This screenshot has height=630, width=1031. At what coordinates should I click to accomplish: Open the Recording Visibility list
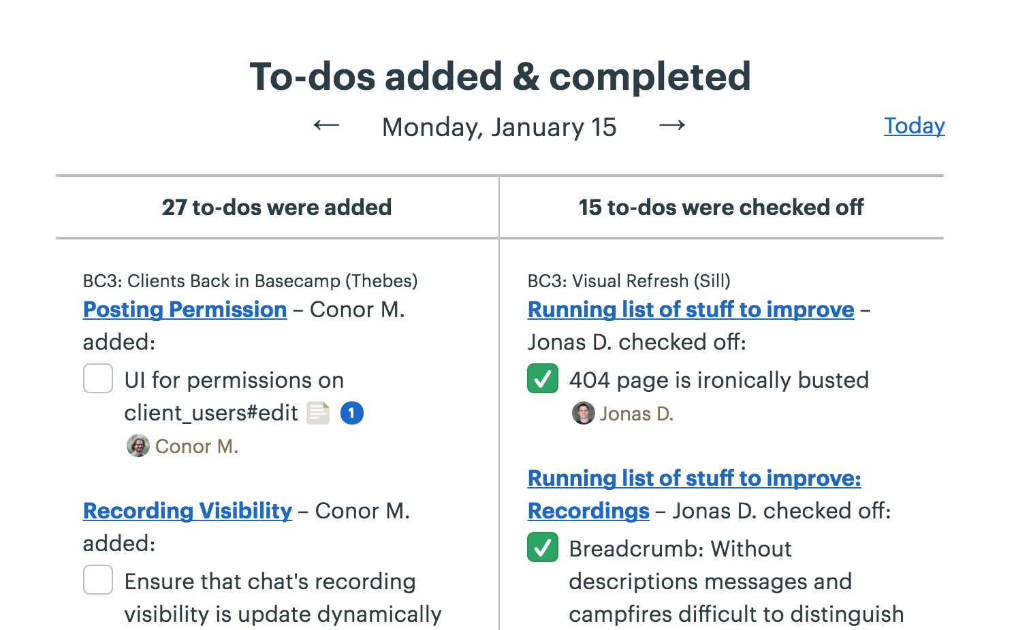point(187,511)
